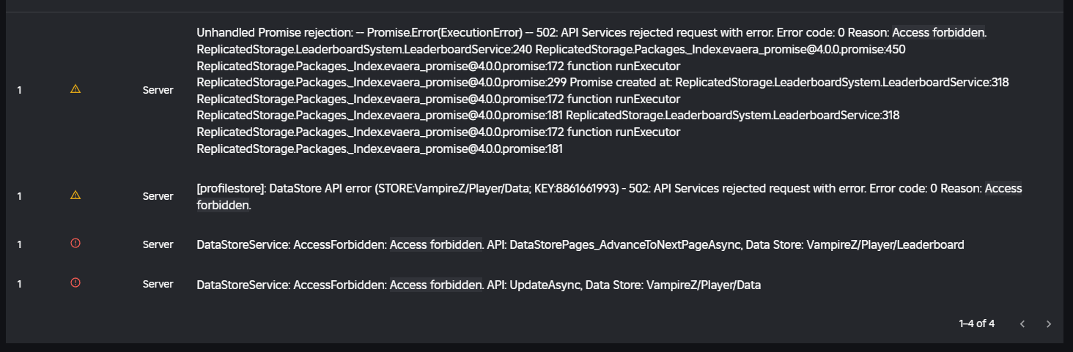Click the warning icon beside the profilestore error

tap(75, 195)
